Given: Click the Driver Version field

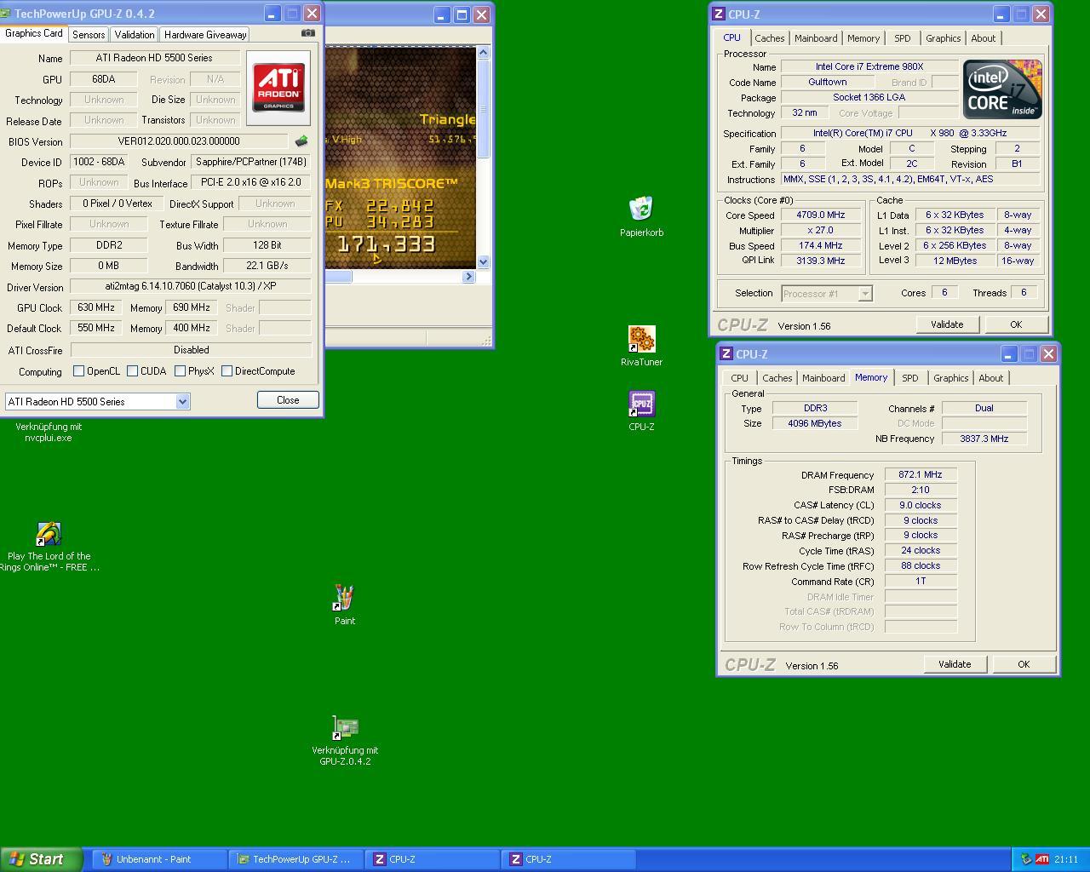Looking at the screenshot, I should 191,287.
